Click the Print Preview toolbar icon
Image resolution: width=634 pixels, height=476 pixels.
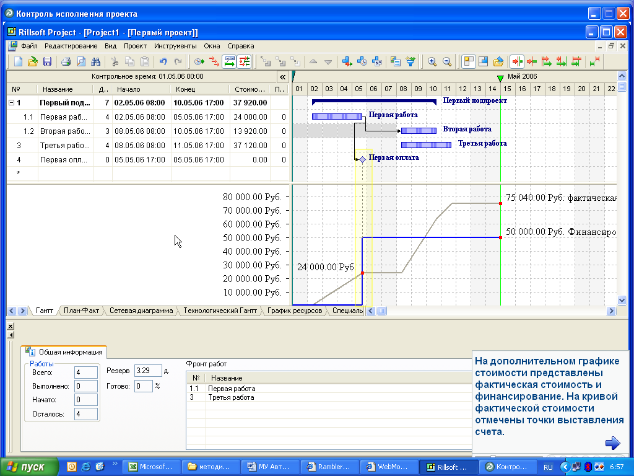(x=81, y=61)
